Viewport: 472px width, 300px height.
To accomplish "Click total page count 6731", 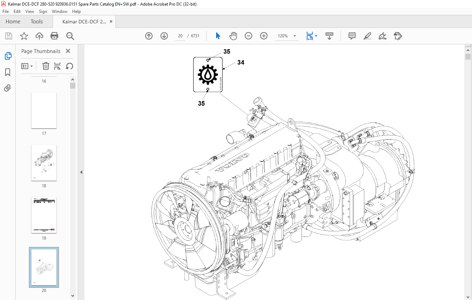I will point(195,36).
